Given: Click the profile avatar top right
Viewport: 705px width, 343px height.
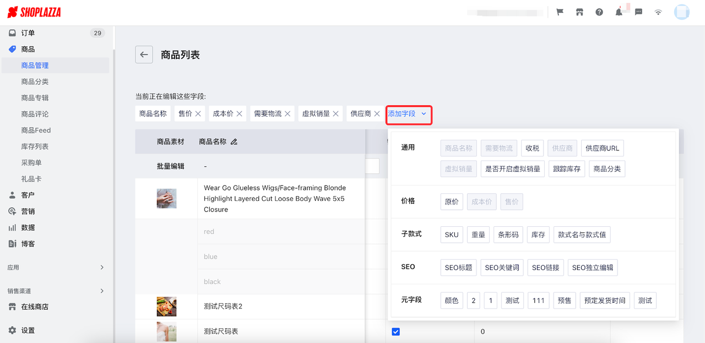Looking at the screenshot, I should click(682, 12).
